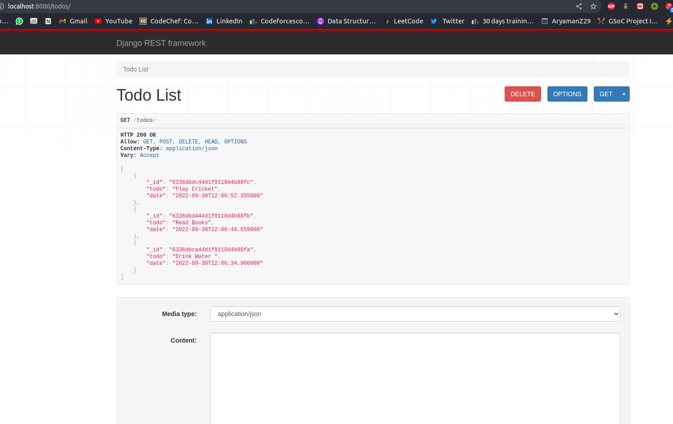This screenshot has height=424, width=673.
Task: Open the Gmail bookmark
Action: tap(73, 21)
